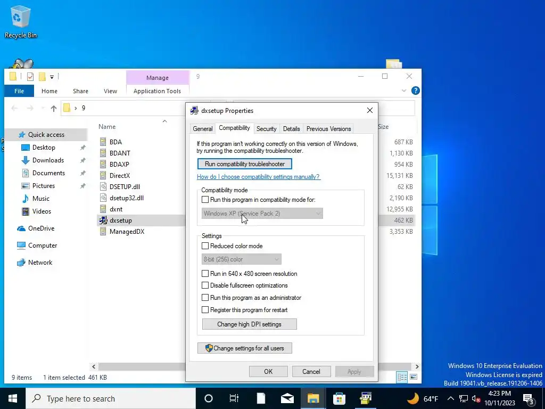Click the dxnt file icon
The width and height of the screenshot is (545, 409).
coord(103,209)
